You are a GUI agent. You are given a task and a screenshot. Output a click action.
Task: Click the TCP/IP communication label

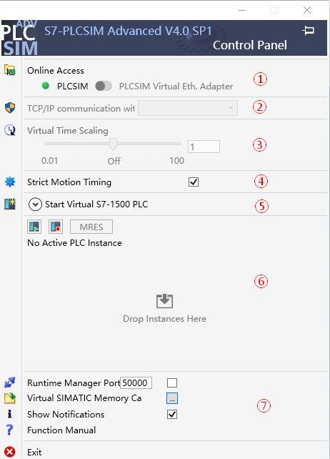point(81,108)
